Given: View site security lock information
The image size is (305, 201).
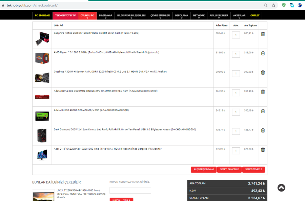Looking at the screenshot, I should (x=3, y=5).
